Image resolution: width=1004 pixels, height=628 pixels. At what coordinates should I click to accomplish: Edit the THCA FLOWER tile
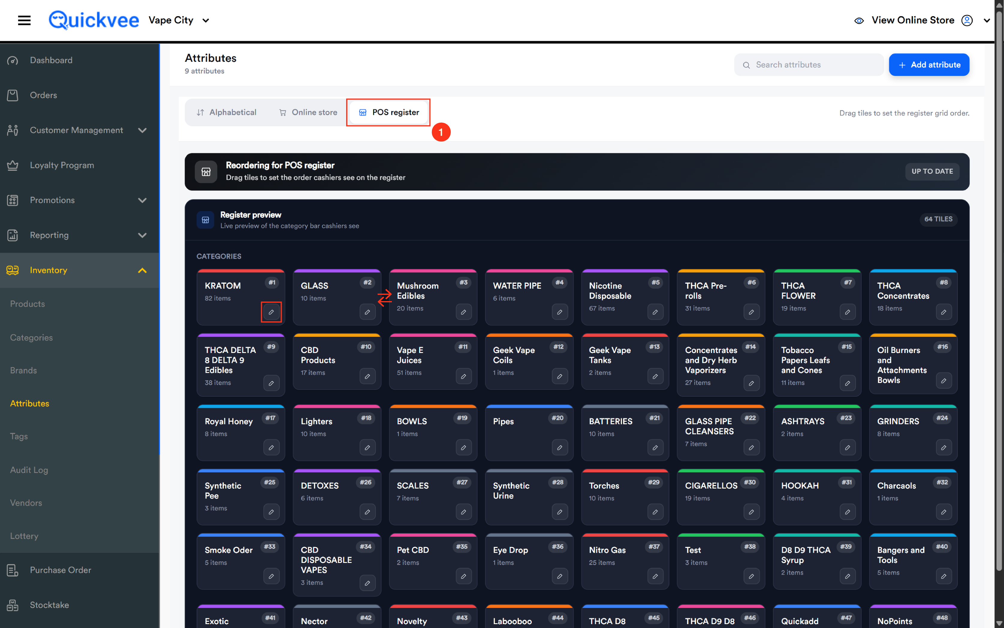click(x=847, y=312)
